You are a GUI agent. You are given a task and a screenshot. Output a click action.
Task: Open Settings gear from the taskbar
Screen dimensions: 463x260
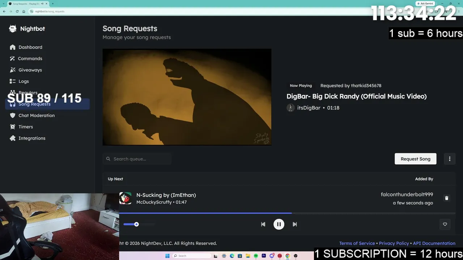[224, 256]
